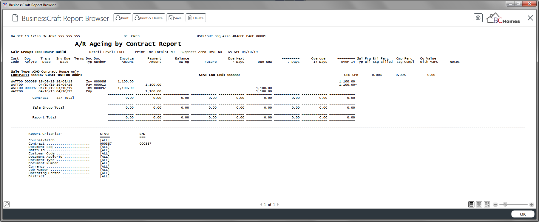The image size is (539, 222).
Task: Go to the next page arrow
Action: point(278,204)
